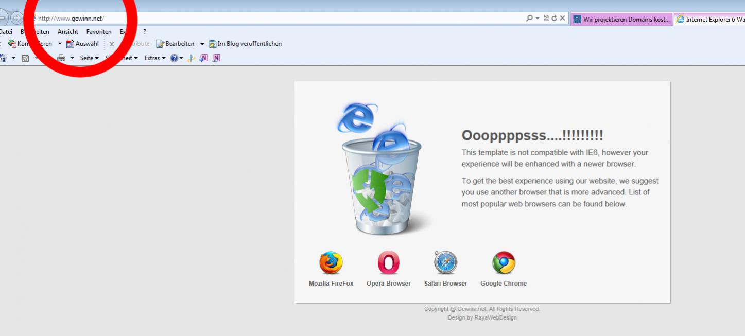Image resolution: width=745 pixels, height=336 pixels.
Task: Click the compatibility view icon in address bar
Action: 546,19
